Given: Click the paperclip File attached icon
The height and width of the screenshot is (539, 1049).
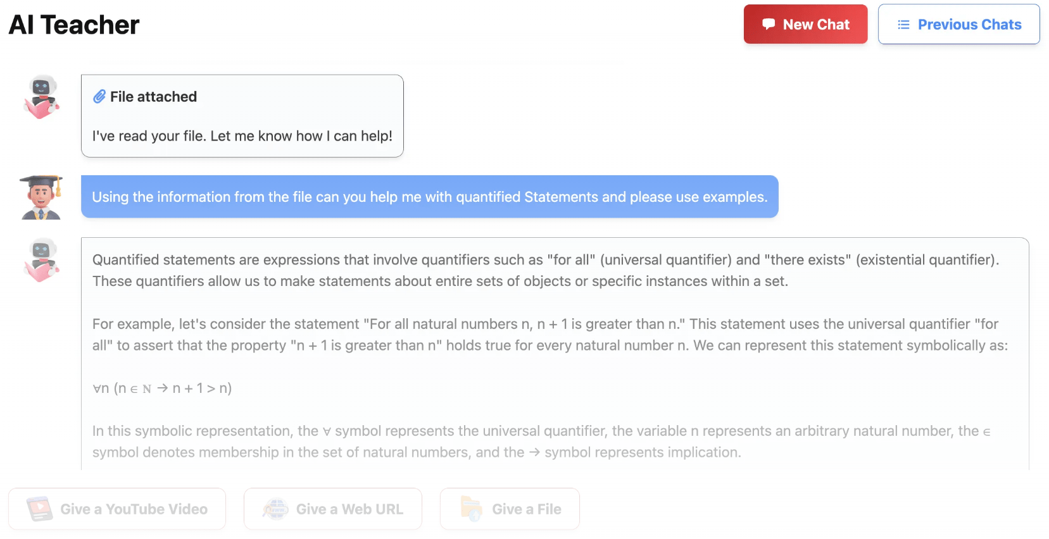Looking at the screenshot, I should 99,97.
